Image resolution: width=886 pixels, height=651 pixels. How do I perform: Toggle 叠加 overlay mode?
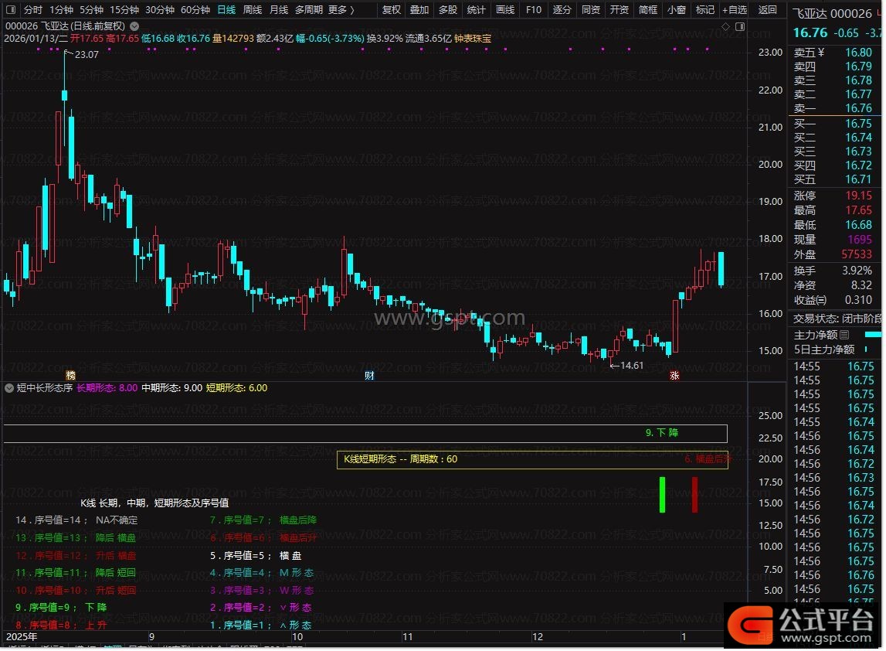419,10
